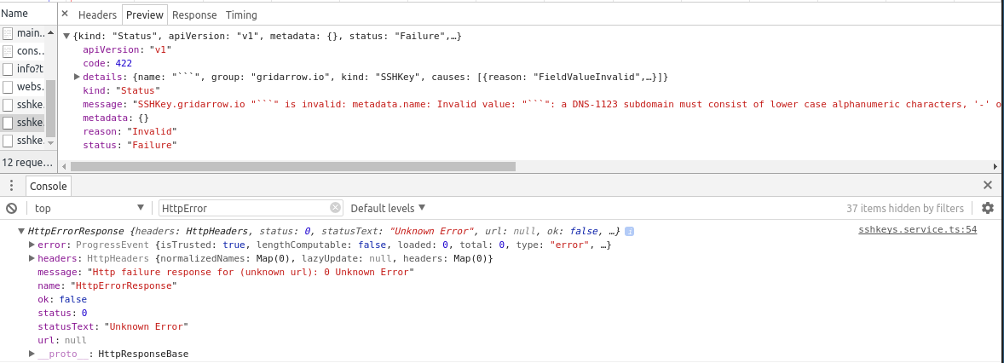1004x363 pixels.
Task: Click 'Http failure response' message line
Action: tap(226, 272)
